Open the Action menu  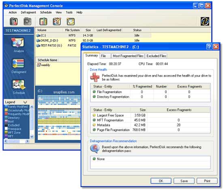(x=13, y=13)
